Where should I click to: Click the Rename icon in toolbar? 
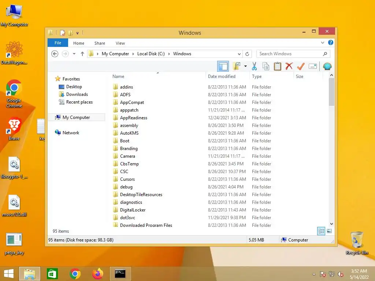(x=313, y=66)
